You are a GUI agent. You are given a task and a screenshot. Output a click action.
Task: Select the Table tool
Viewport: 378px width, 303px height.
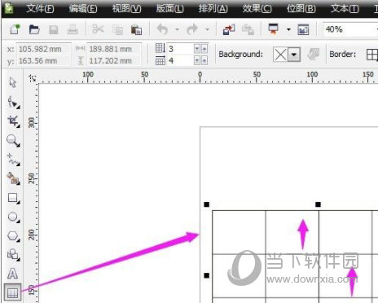coord(12,292)
